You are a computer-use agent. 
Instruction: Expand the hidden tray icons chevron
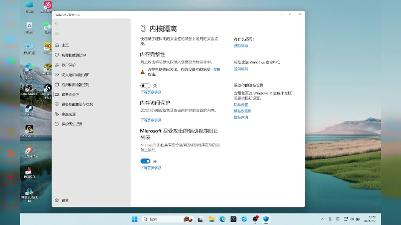coord(322,219)
